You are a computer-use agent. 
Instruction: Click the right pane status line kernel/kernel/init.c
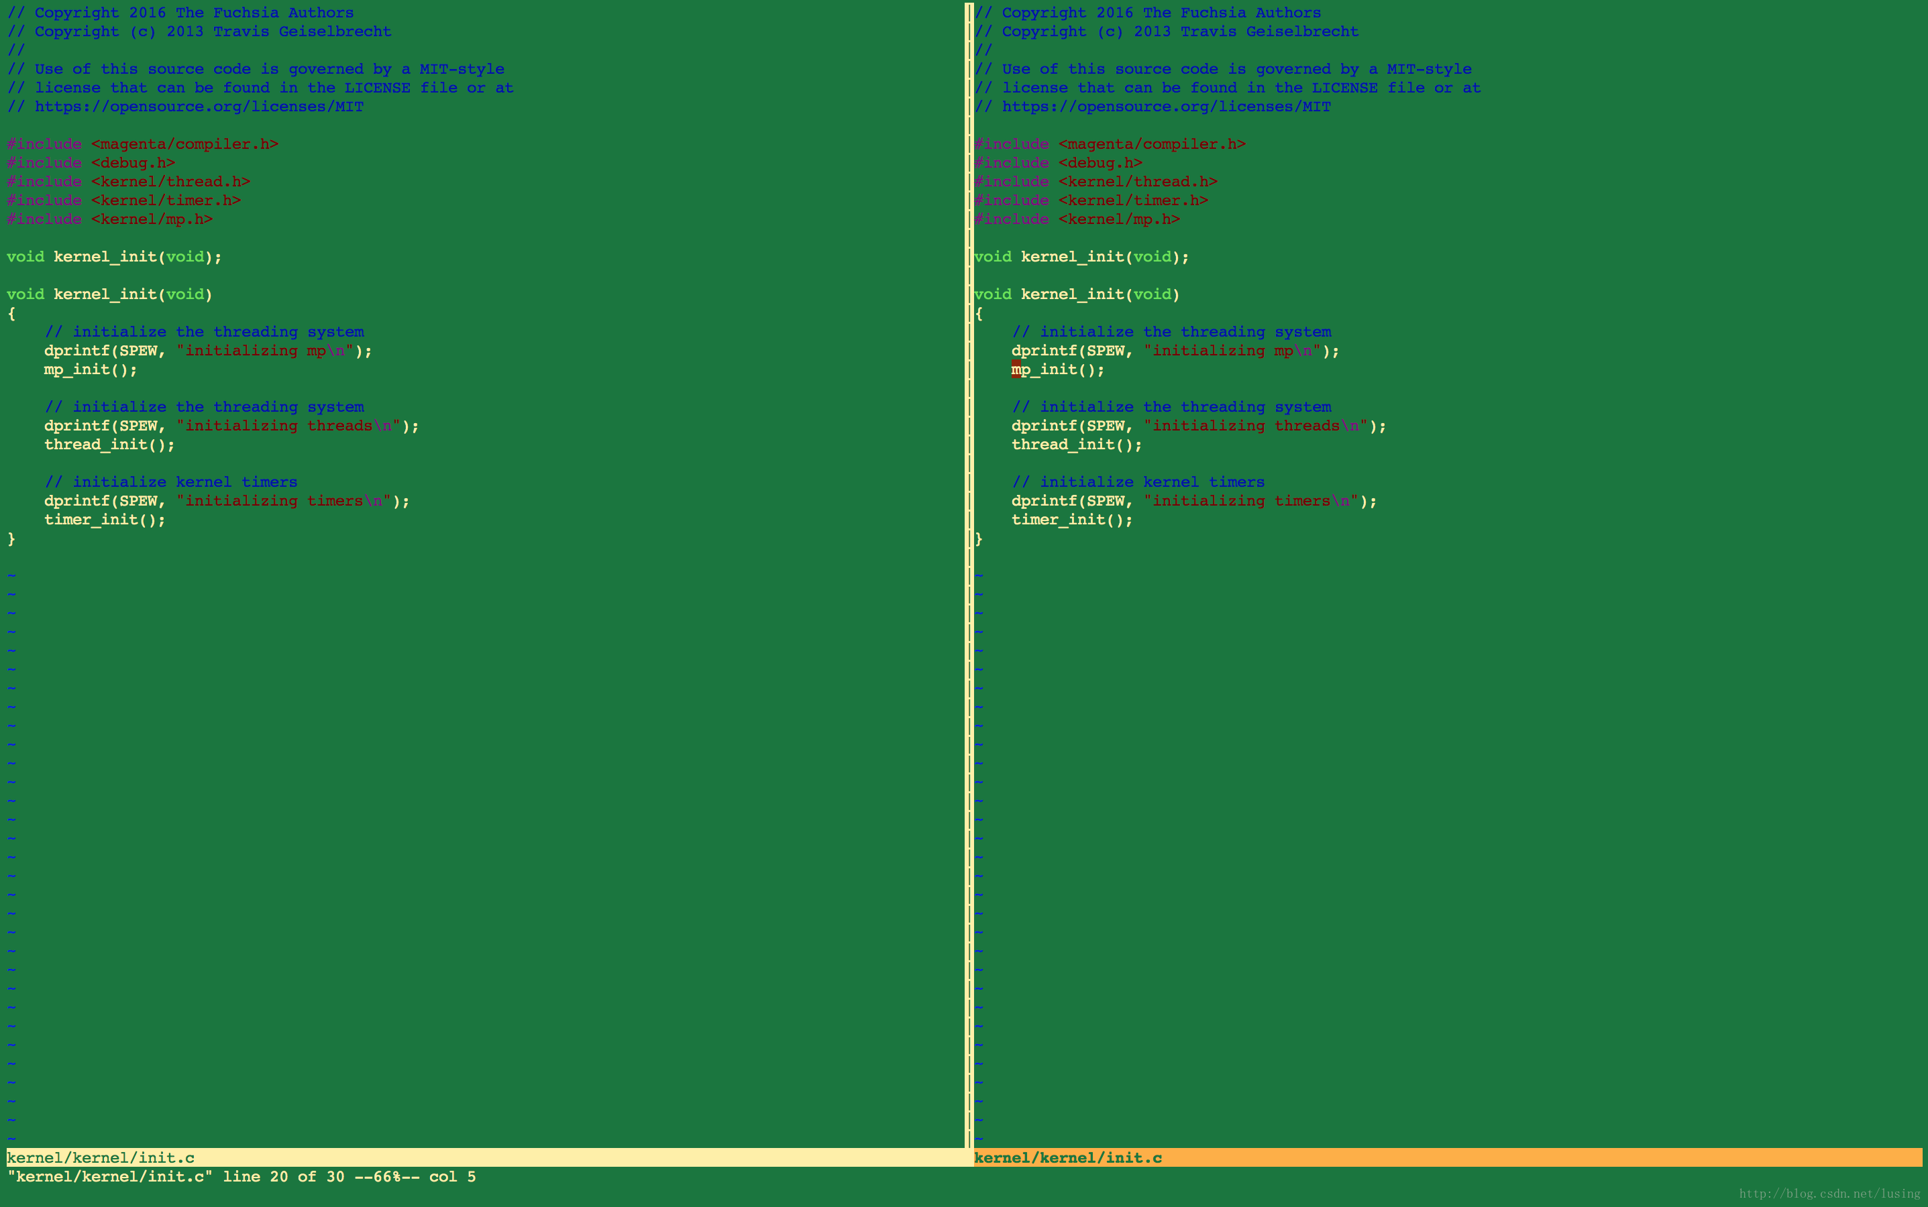1448,1157
